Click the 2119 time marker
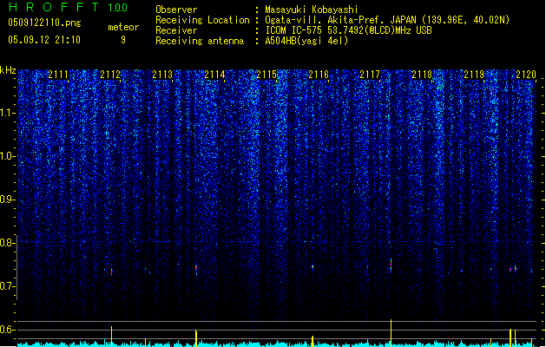 (474, 75)
